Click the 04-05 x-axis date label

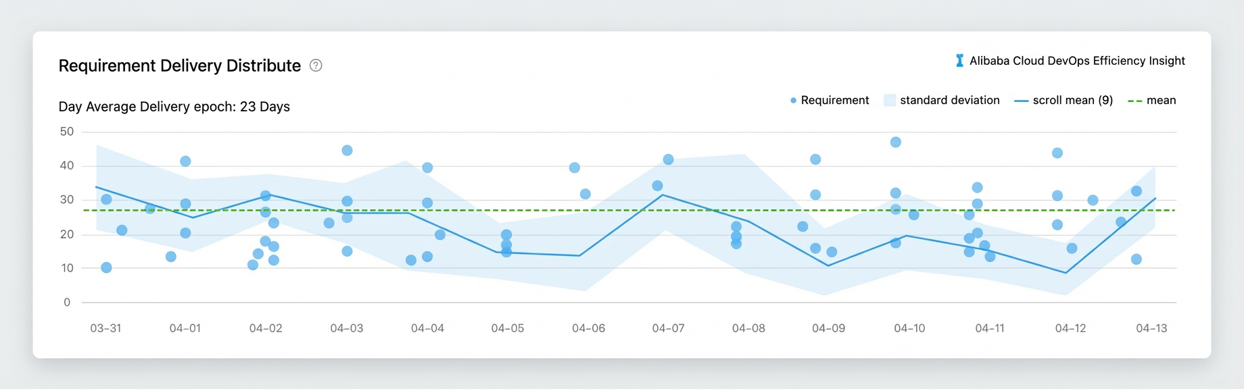[x=508, y=328]
